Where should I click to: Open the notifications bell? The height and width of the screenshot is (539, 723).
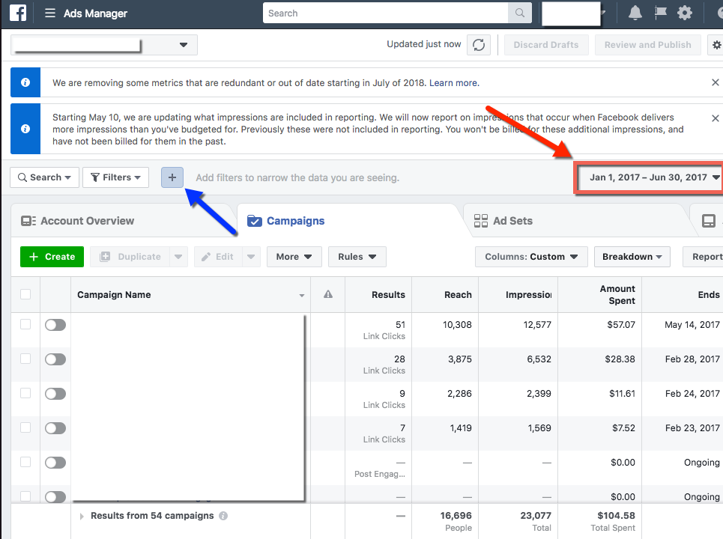point(635,13)
